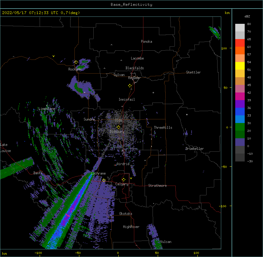Screen dimensions: 263x257
Task: Click the Banff label
Action: click(38, 173)
